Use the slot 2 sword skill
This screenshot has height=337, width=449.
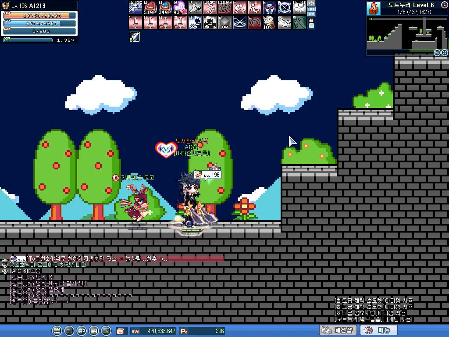point(150,22)
